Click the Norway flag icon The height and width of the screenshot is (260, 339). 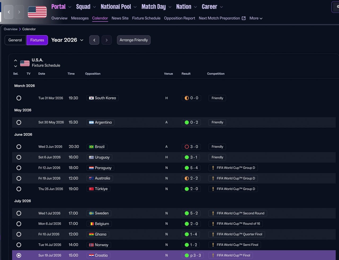tap(91, 245)
